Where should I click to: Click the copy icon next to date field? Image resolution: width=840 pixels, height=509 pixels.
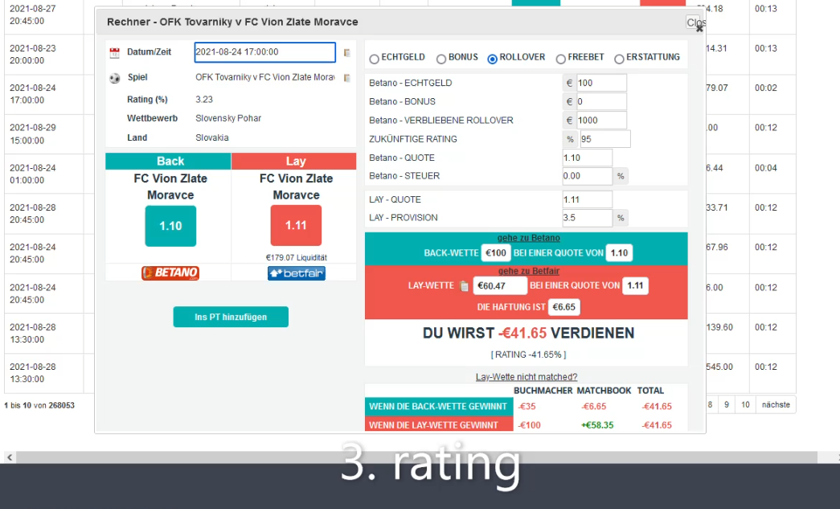[x=347, y=52]
